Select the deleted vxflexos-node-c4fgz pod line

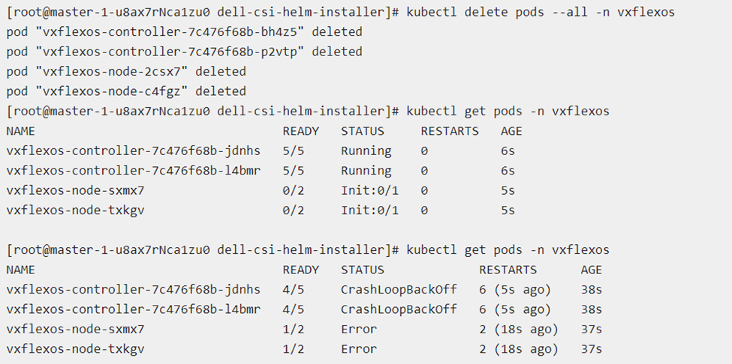(x=126, y=91)
